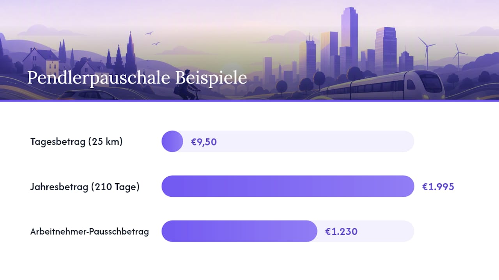This screenshot has width=499, height=280.
Task: Click the full Jahresbetrag progress bar
Action: click(288, 186)
